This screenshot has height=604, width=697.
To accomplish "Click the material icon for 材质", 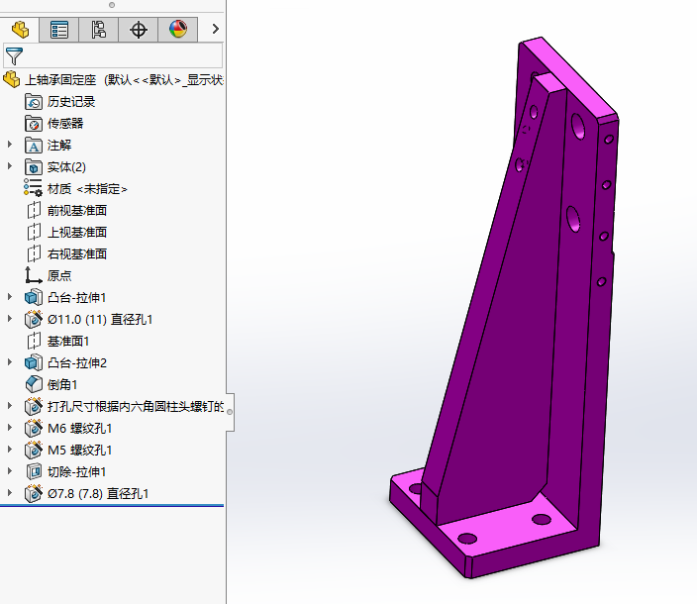I will coord(34,187).
